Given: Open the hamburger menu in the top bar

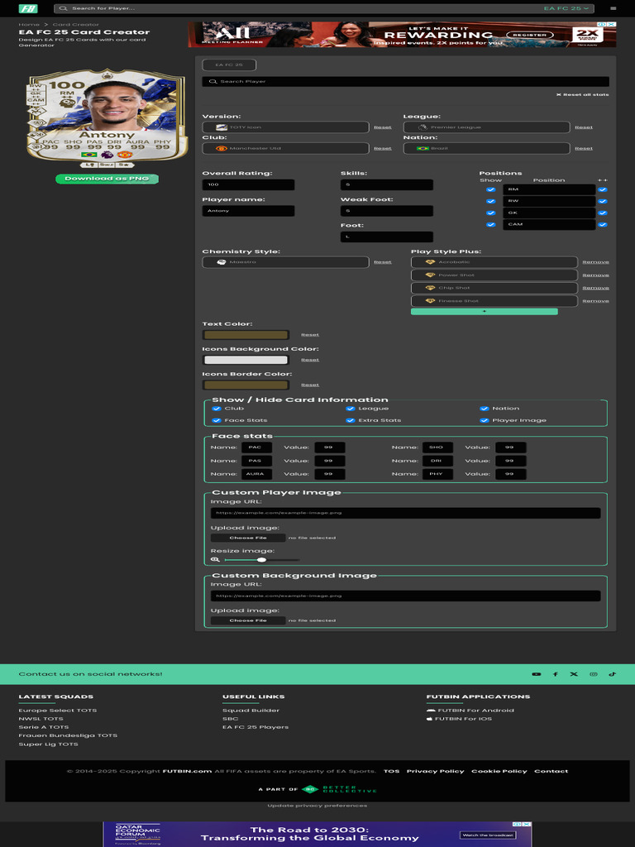Looking at the screenshot, I should click(x=613, y=8).
